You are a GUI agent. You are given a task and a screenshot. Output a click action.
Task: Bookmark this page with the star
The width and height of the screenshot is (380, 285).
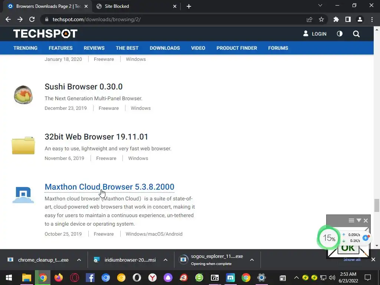point(321,19)
